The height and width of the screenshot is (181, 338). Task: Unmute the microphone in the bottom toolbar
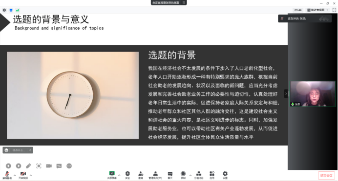(x=7, y=175)
